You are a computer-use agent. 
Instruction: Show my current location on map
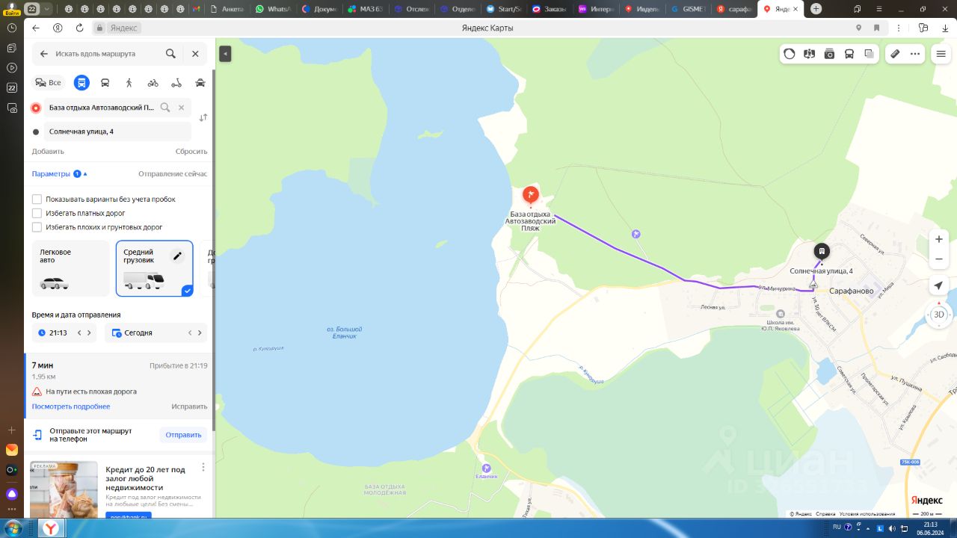[x=939, y=285]
